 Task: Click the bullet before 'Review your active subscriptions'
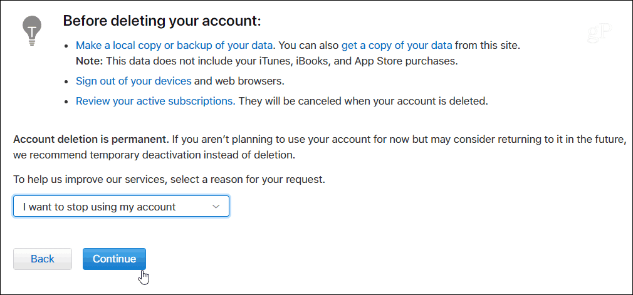pos(66,101)
